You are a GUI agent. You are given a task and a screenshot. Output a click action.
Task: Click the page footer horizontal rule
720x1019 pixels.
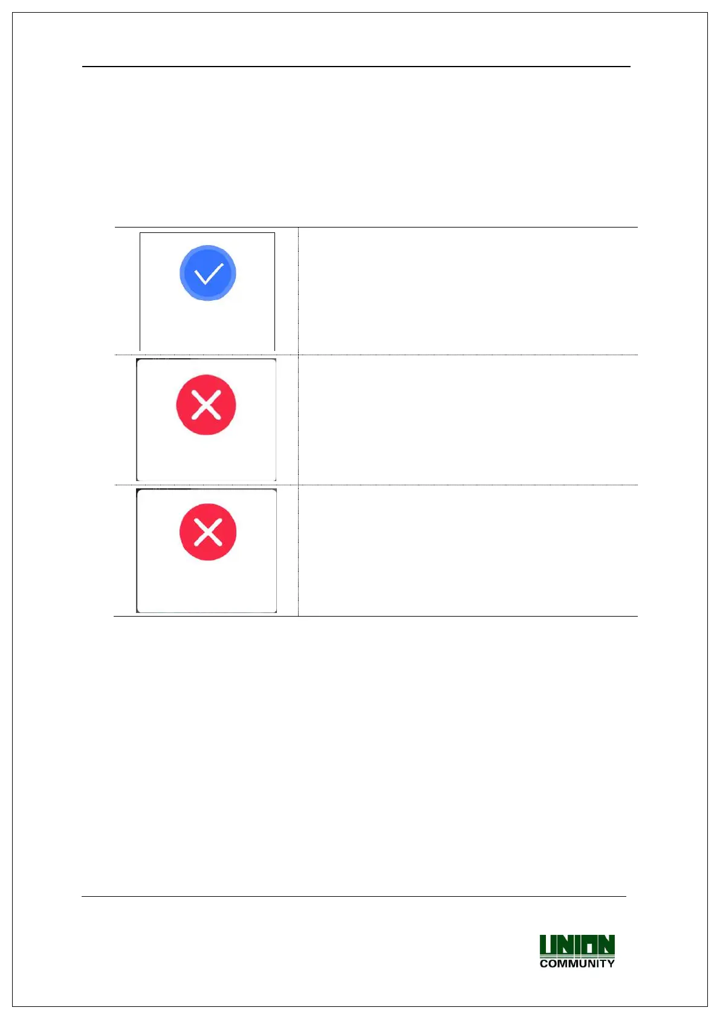coord(354,896)
